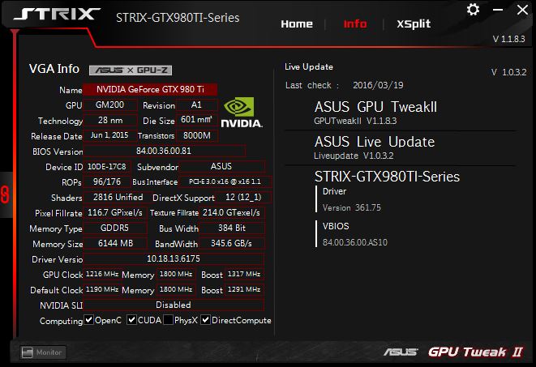Click the ASUS x GPU-Z badge
This screenshot has width=536, height=367.
click(130, 70)
